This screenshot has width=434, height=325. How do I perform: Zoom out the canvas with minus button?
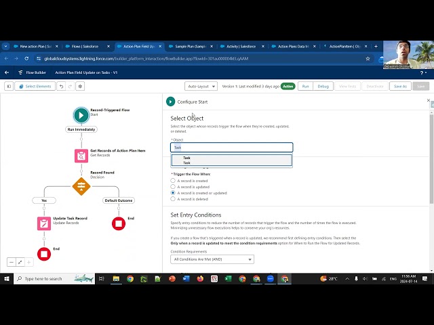tap(12, 262)
